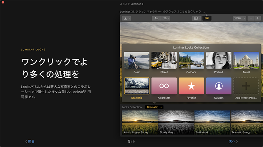Click the Looks Collection: label
This screenshot has width=263, height=147.
point(132,107)
